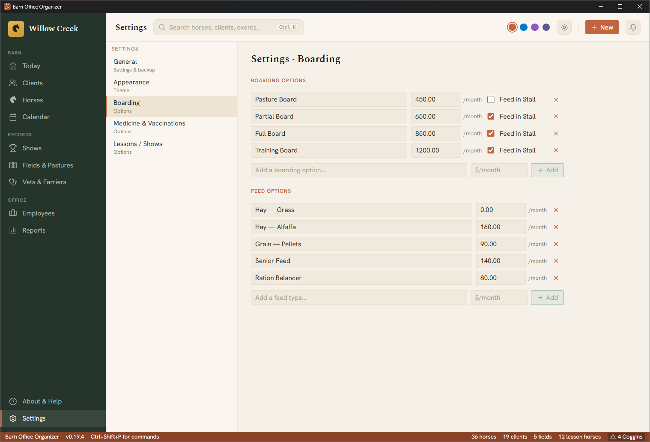This screenshot has width=650, height=442.
Task: Click the Hay — Alfalfa 160.00 price field
Action: tap(501, 227)
